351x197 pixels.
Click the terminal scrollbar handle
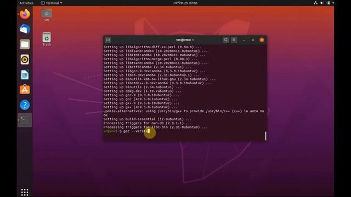point(265,136)
